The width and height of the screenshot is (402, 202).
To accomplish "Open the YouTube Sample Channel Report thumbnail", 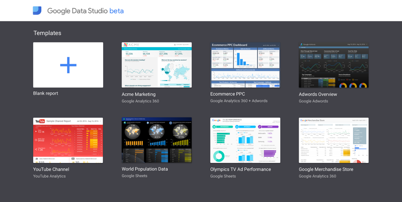I will coord(68,140).
